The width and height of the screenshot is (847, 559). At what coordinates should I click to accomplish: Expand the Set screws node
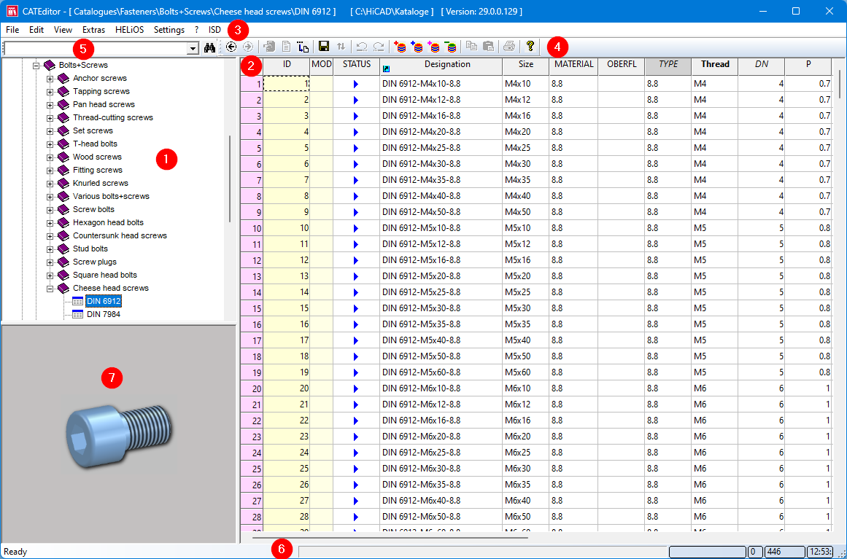click(50, 131)
